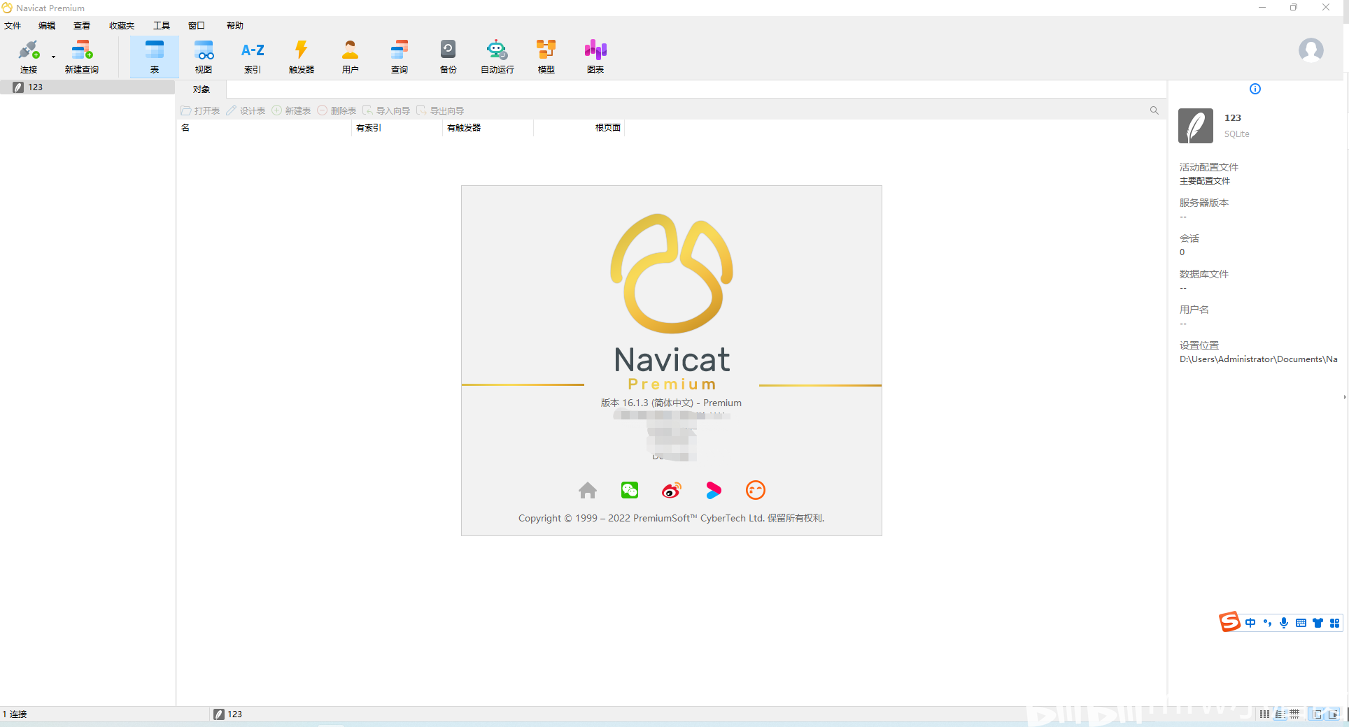The image size is (1349, 727).
Task: Open the 文件 menu
Action: [13, 26]
